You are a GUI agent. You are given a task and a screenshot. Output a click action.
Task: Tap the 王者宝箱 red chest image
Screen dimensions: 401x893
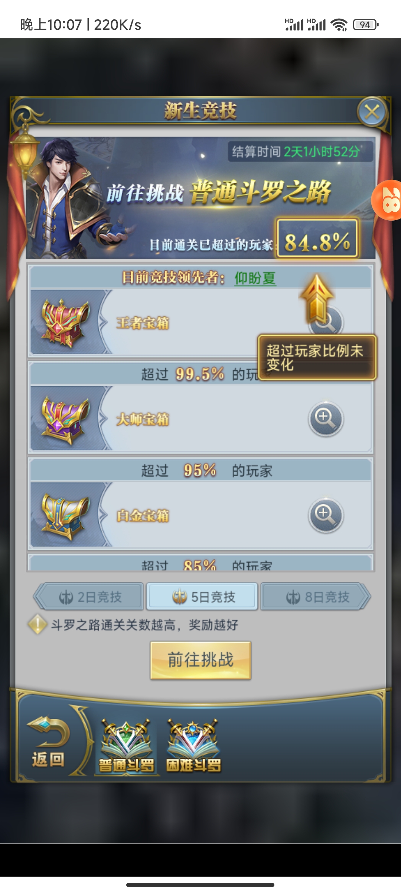(x=65, y=323)
